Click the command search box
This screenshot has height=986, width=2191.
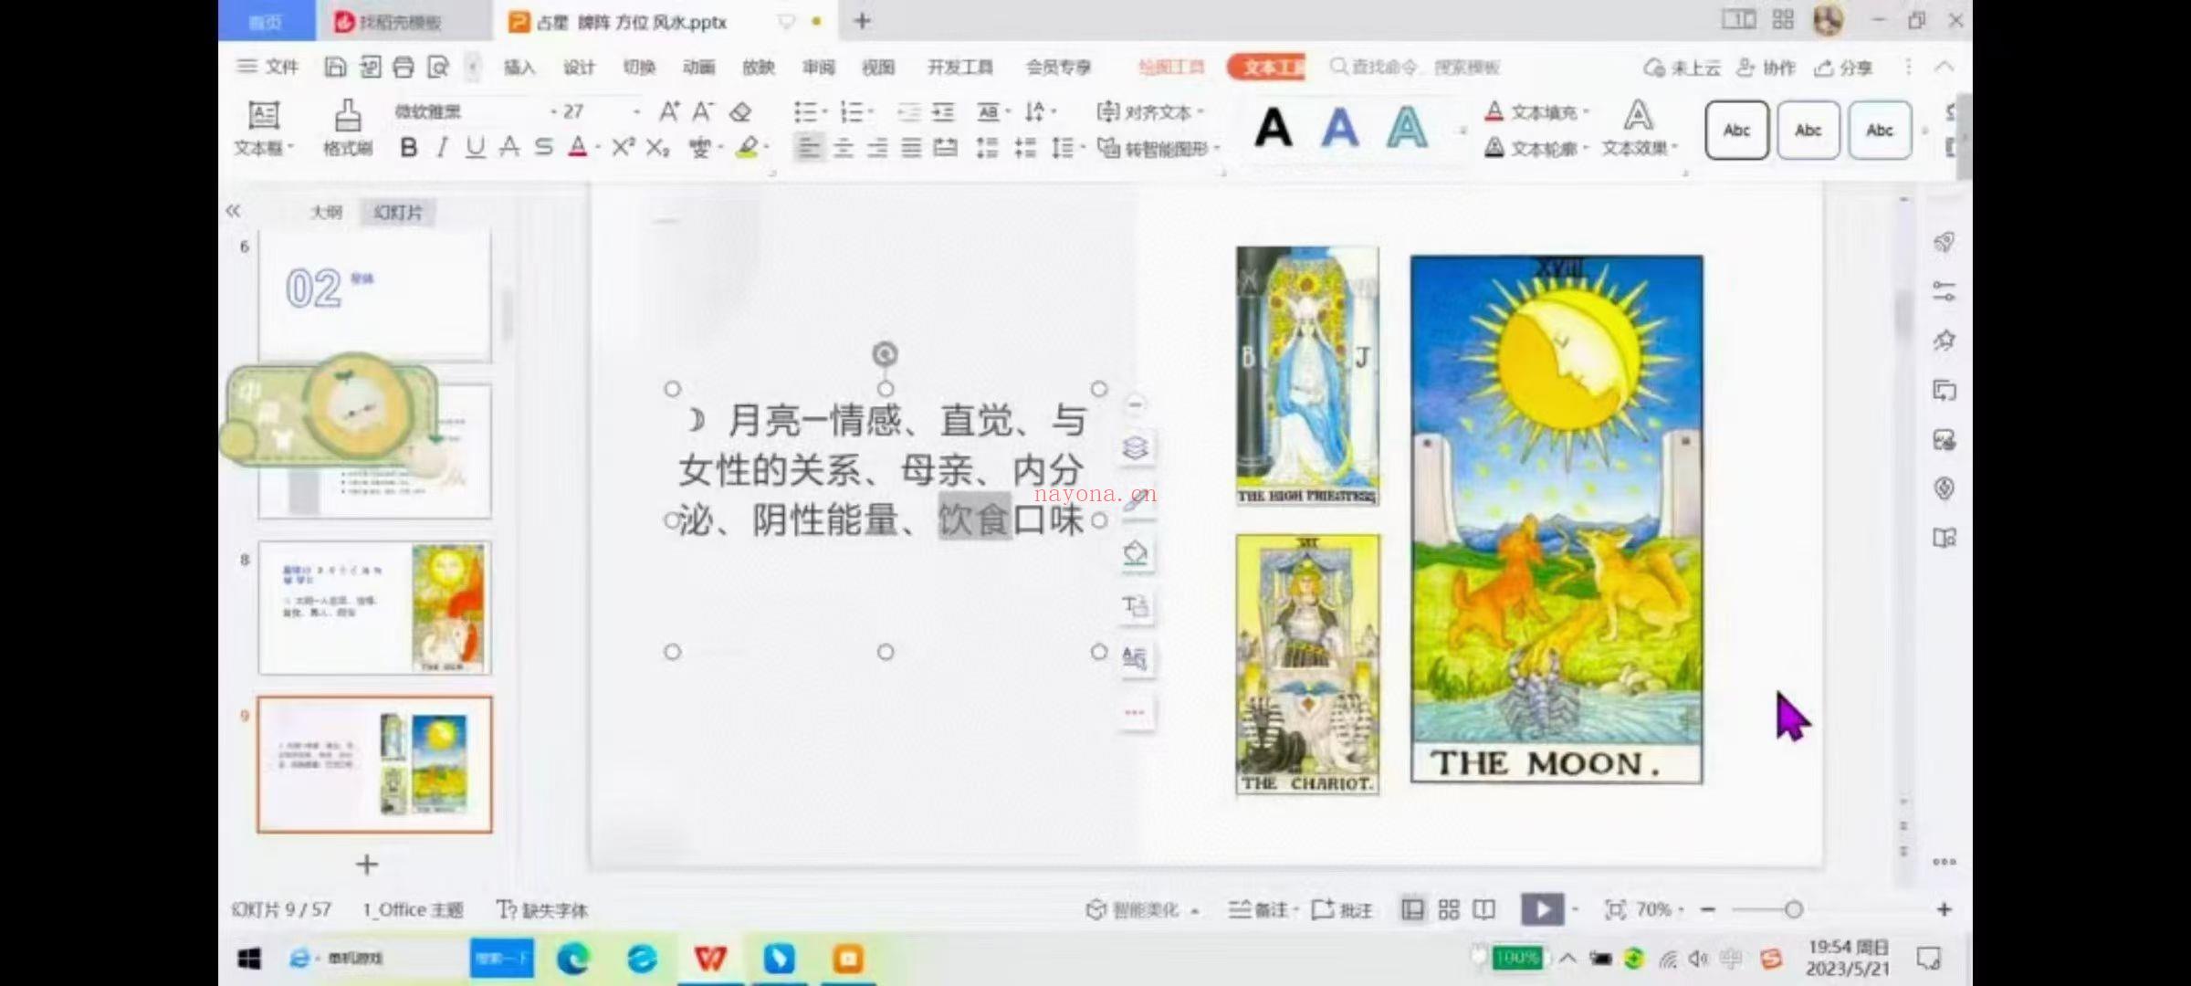1415,68
